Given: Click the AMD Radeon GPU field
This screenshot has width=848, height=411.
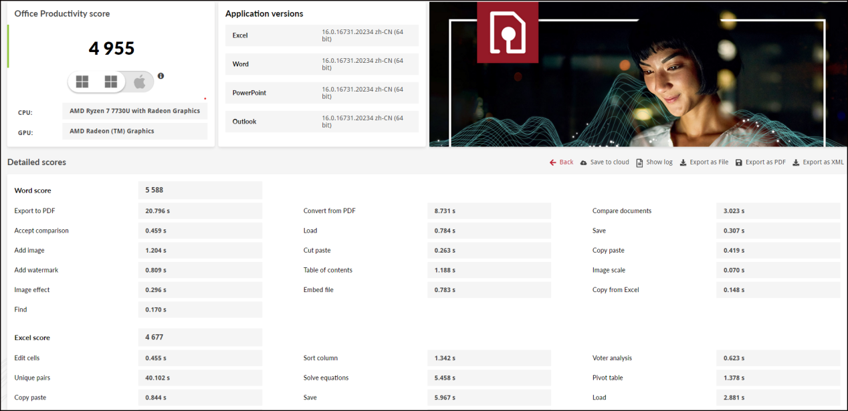Looking at the screenshot, I should tap(134, 132).
